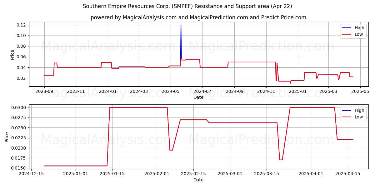Click the top chart y-axis value '0.02'

22,78
